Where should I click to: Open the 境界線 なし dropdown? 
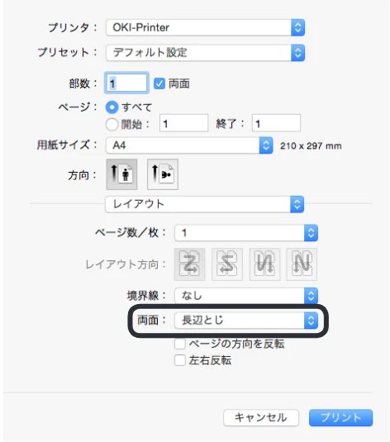[x=246, y=296]
